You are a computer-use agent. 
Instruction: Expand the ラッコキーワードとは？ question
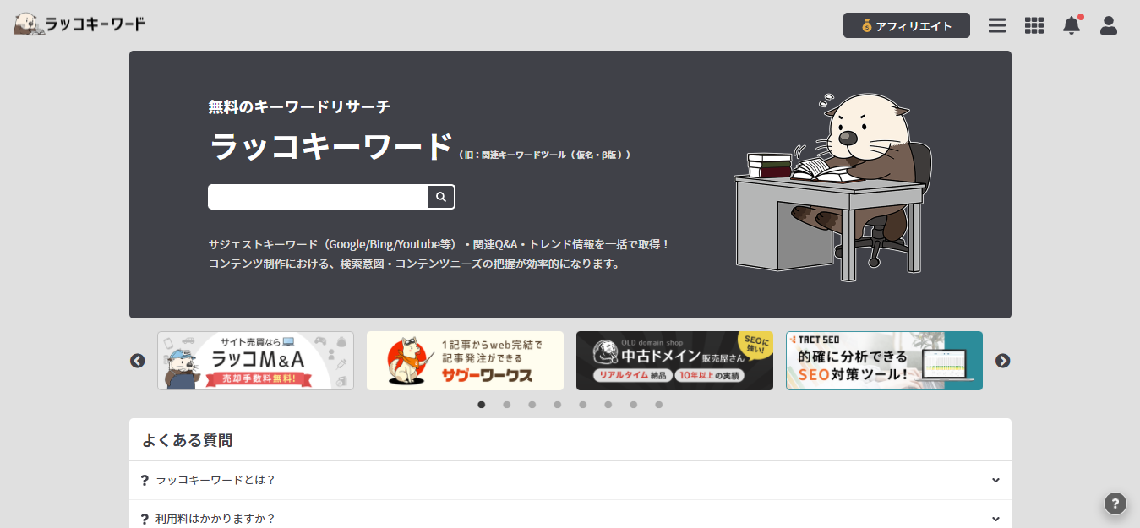click(570, 480)
